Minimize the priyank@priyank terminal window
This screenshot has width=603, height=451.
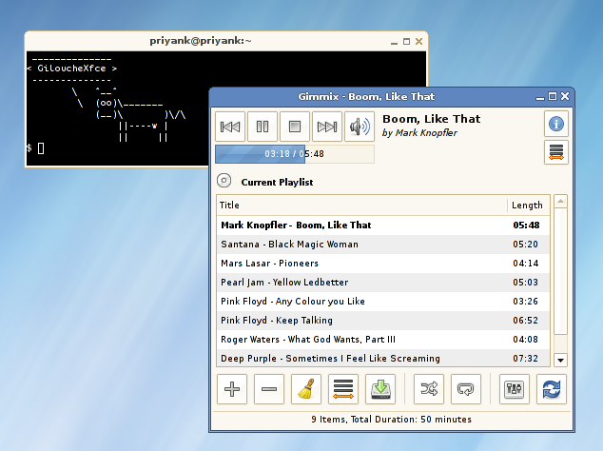[394, 42]
